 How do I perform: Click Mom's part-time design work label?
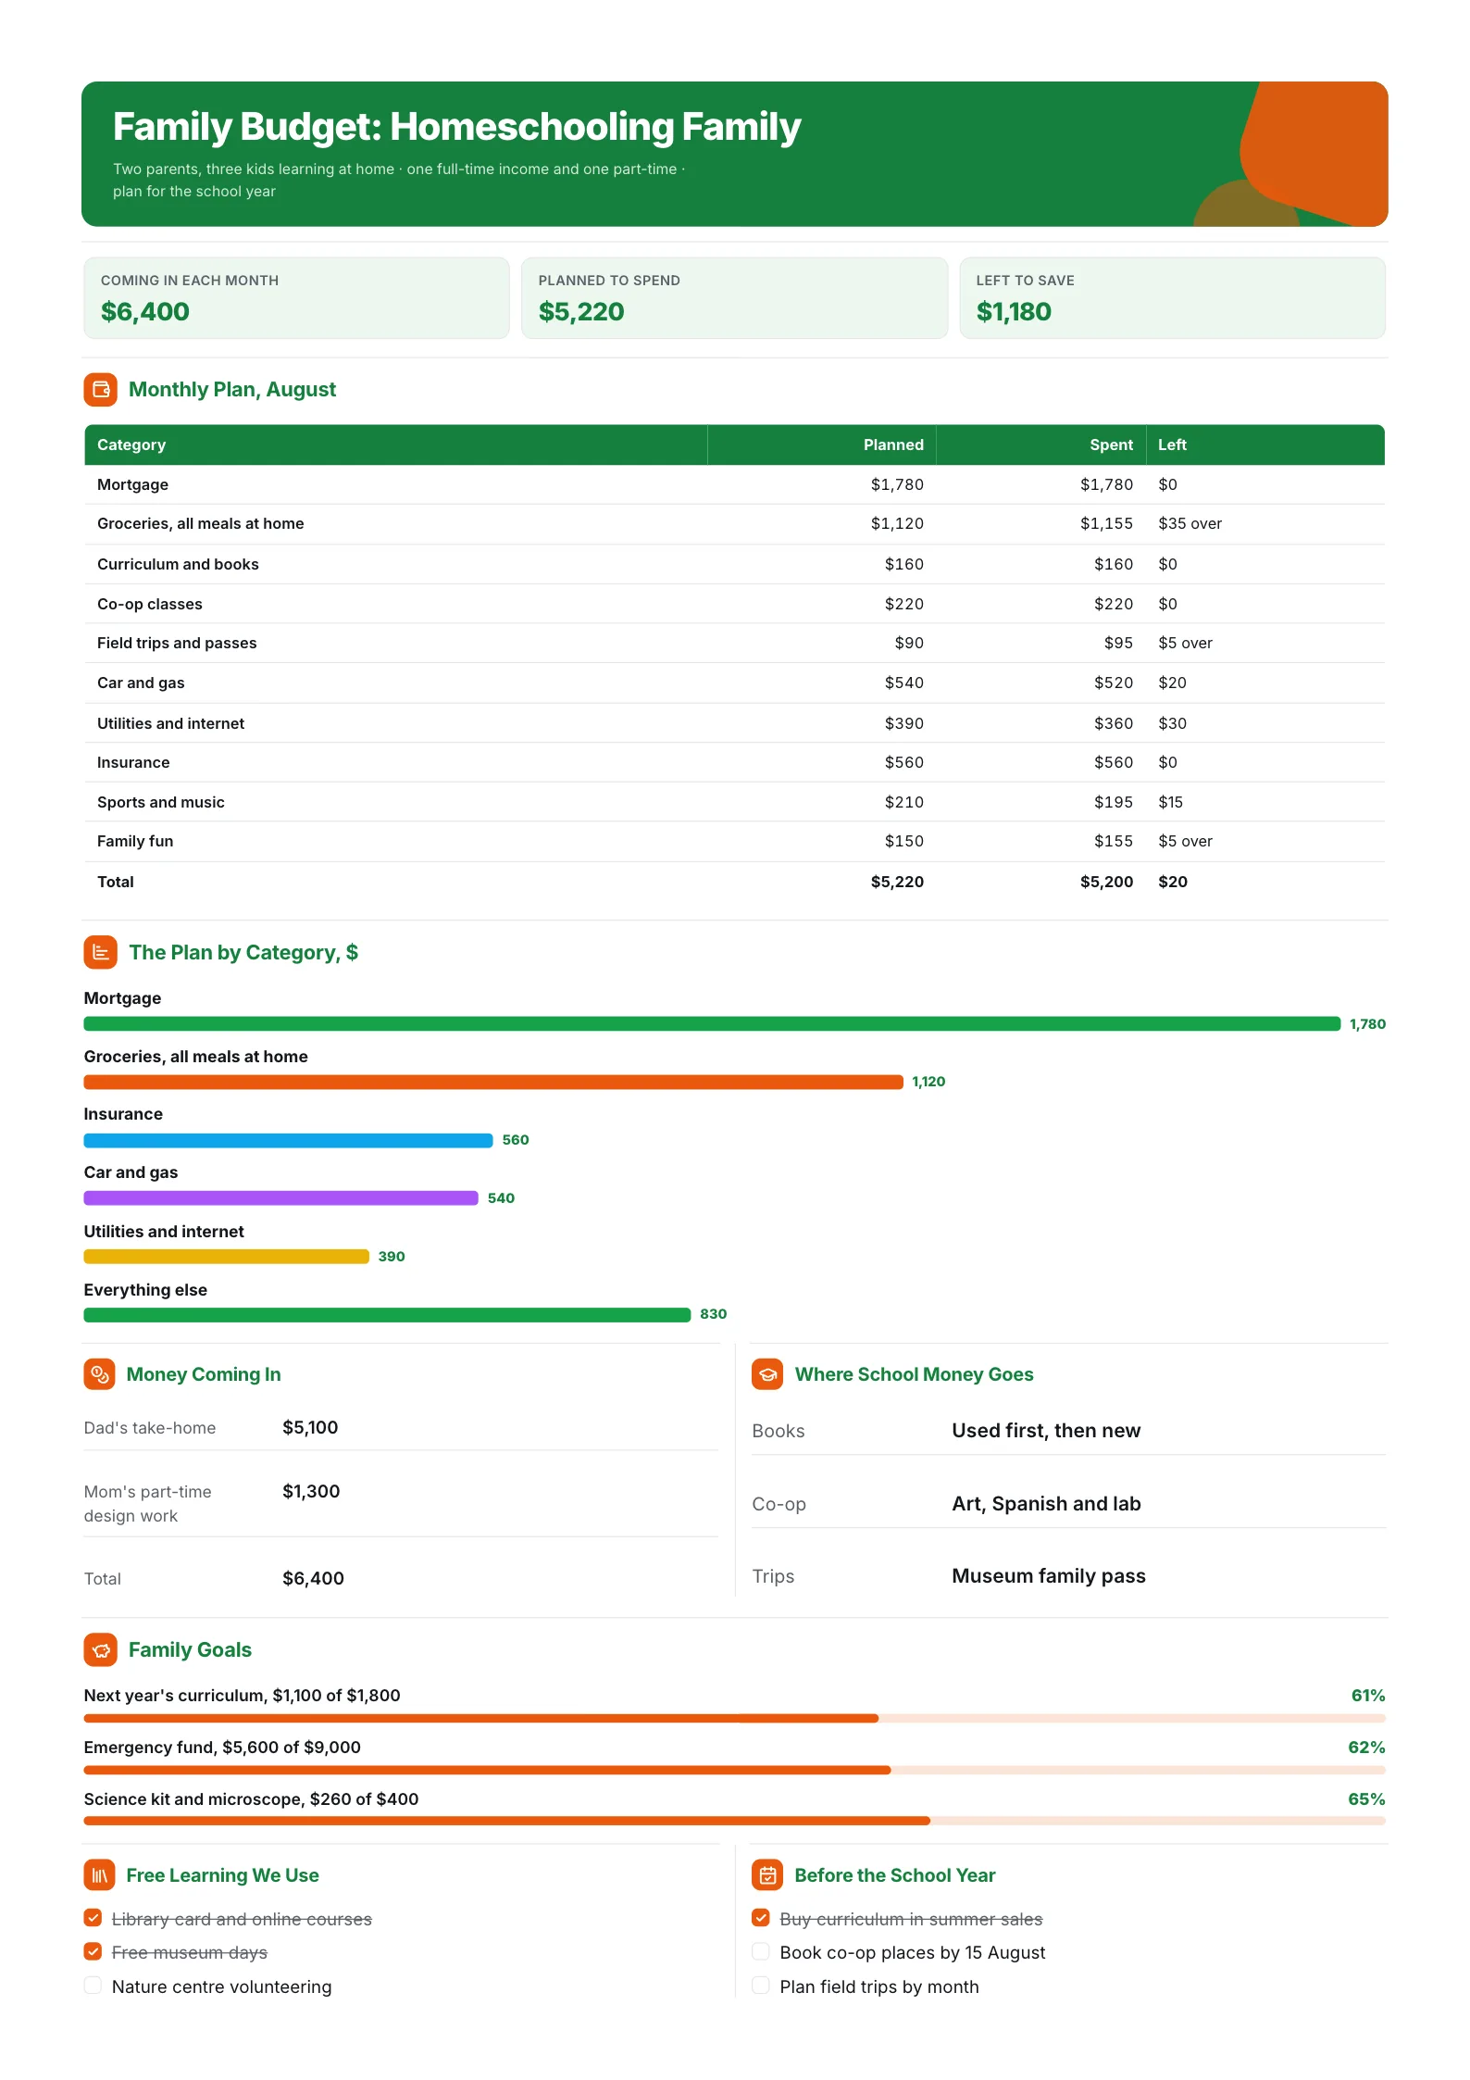click(x=148, y=1504)
